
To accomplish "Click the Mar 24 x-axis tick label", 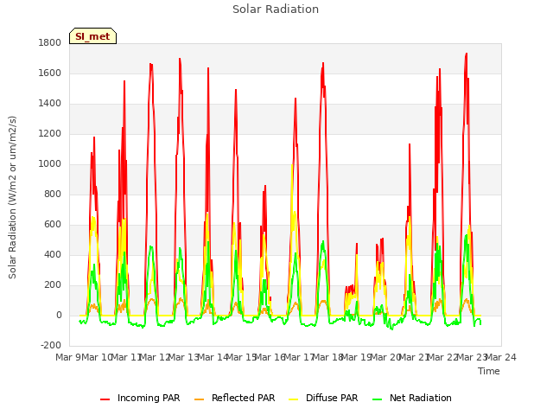I will (x=501, y=357).
